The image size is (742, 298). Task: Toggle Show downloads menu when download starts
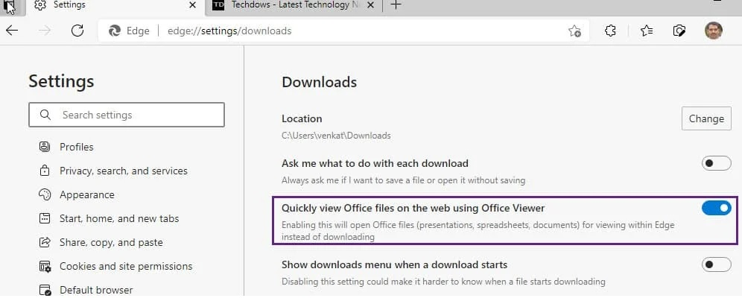[x=716, y=264]
